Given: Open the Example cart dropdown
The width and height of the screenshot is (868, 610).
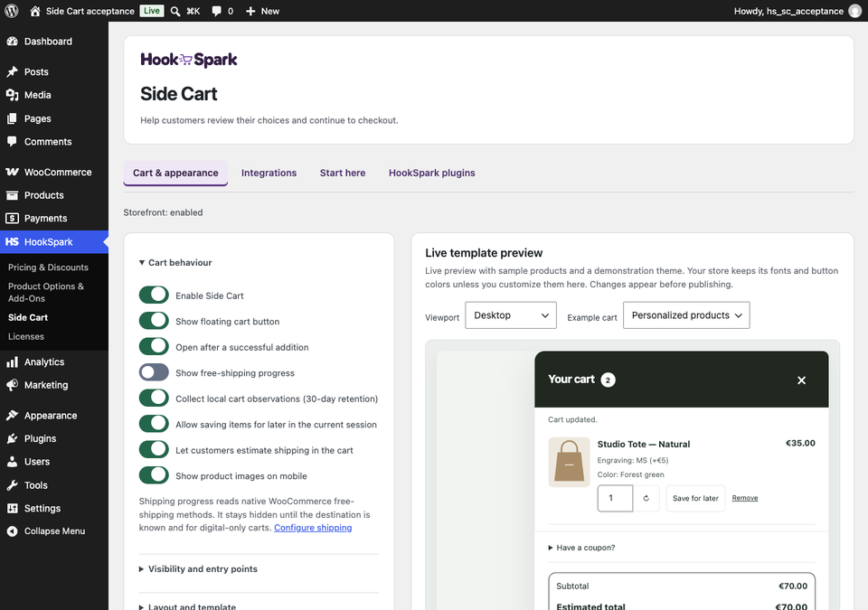Looking at the screenshot, I should [686, 315].
